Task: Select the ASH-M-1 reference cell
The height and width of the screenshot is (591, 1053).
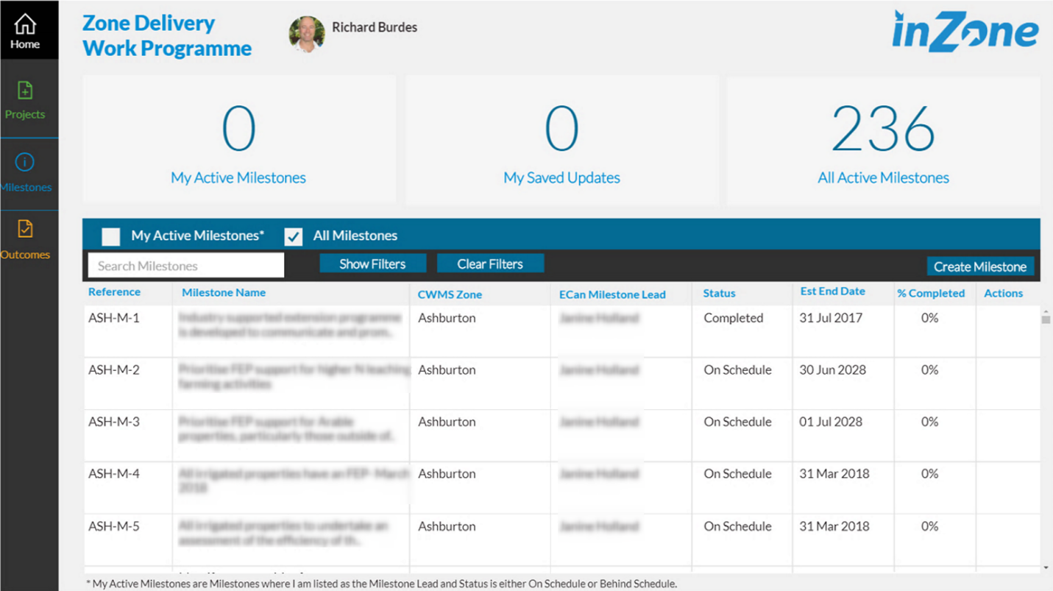Action: [113, 318]
